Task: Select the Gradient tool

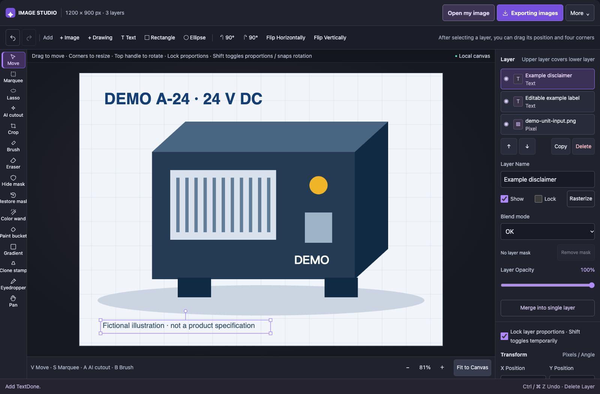Action: click(13, 250)
